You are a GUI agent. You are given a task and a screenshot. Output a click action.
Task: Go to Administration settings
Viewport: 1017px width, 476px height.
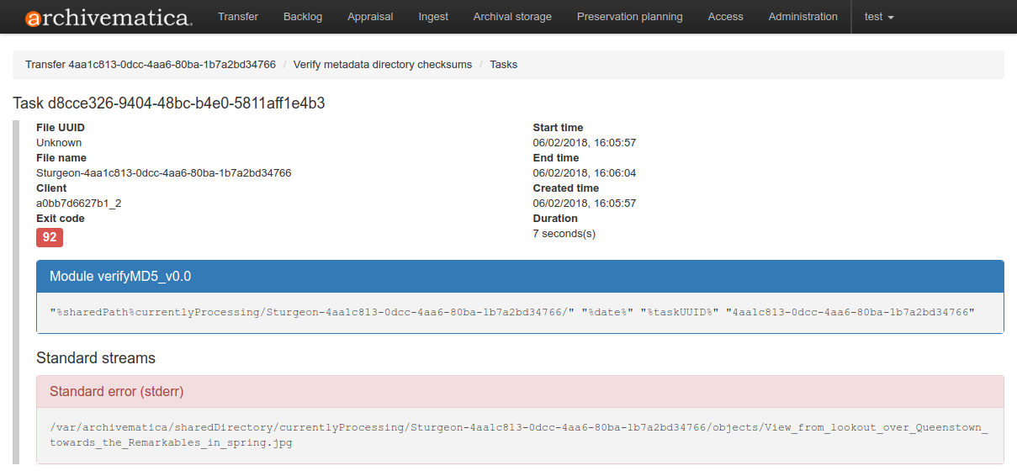[802, 17]
